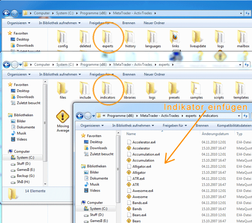Open 'Freigeben für' dropdown in indicators window
Screen dimensions: 252x223
pyautogui.click(x=175, y=126)
